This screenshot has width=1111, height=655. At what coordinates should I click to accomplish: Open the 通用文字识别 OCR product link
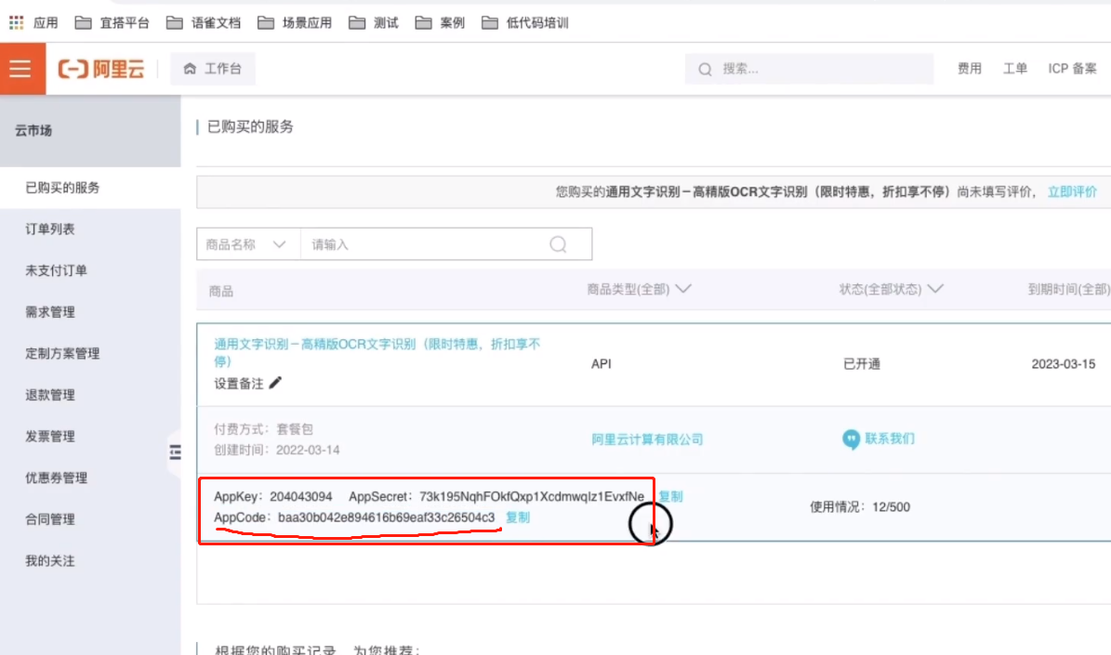tap(377, 352)
